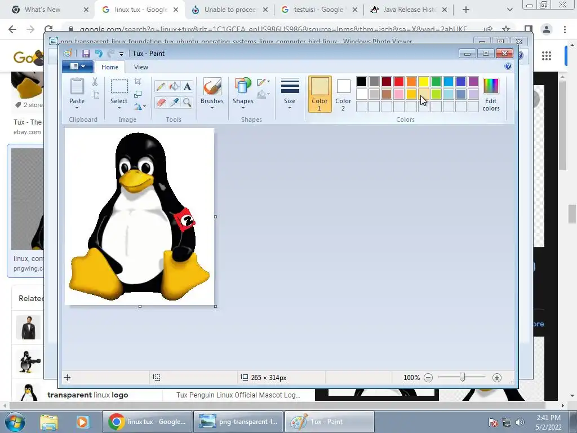Click the Media Player taskbar icon

pyautogui.click(x=83, y=422)
